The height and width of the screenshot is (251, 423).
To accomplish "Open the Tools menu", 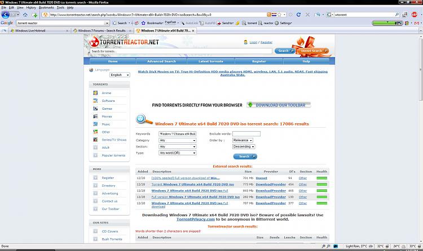I will tap(60, 7).
